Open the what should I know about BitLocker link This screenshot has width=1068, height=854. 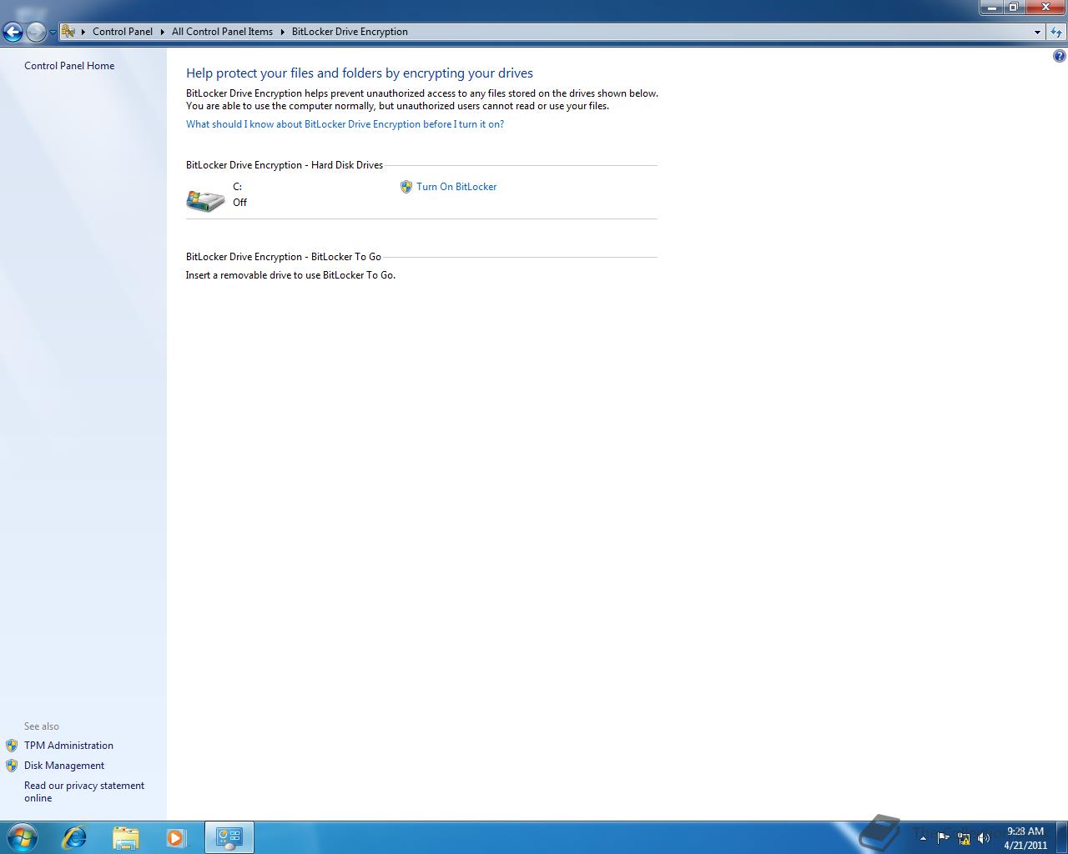tap(345, 124)
